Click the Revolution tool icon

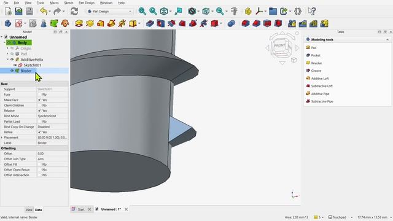pyautogui.click(x=90, y=23)
